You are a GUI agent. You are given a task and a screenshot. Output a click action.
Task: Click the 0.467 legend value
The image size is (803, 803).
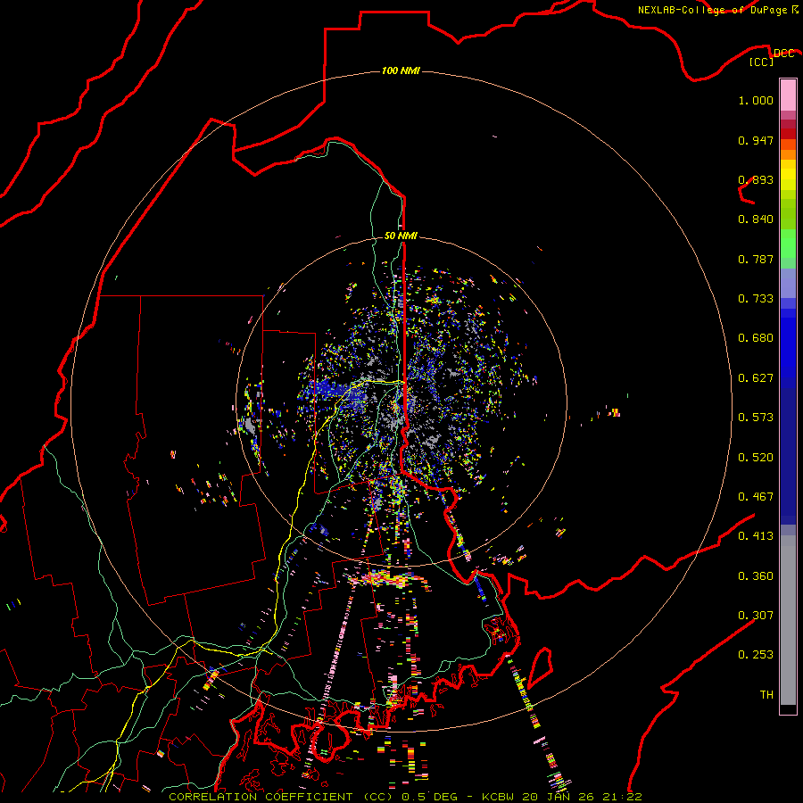(756, 497)
